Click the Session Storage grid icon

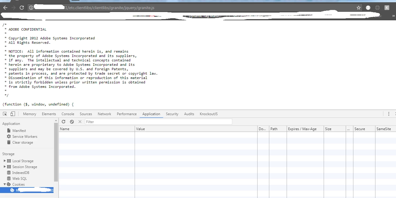pyautogui.click(x=9, y=167)
